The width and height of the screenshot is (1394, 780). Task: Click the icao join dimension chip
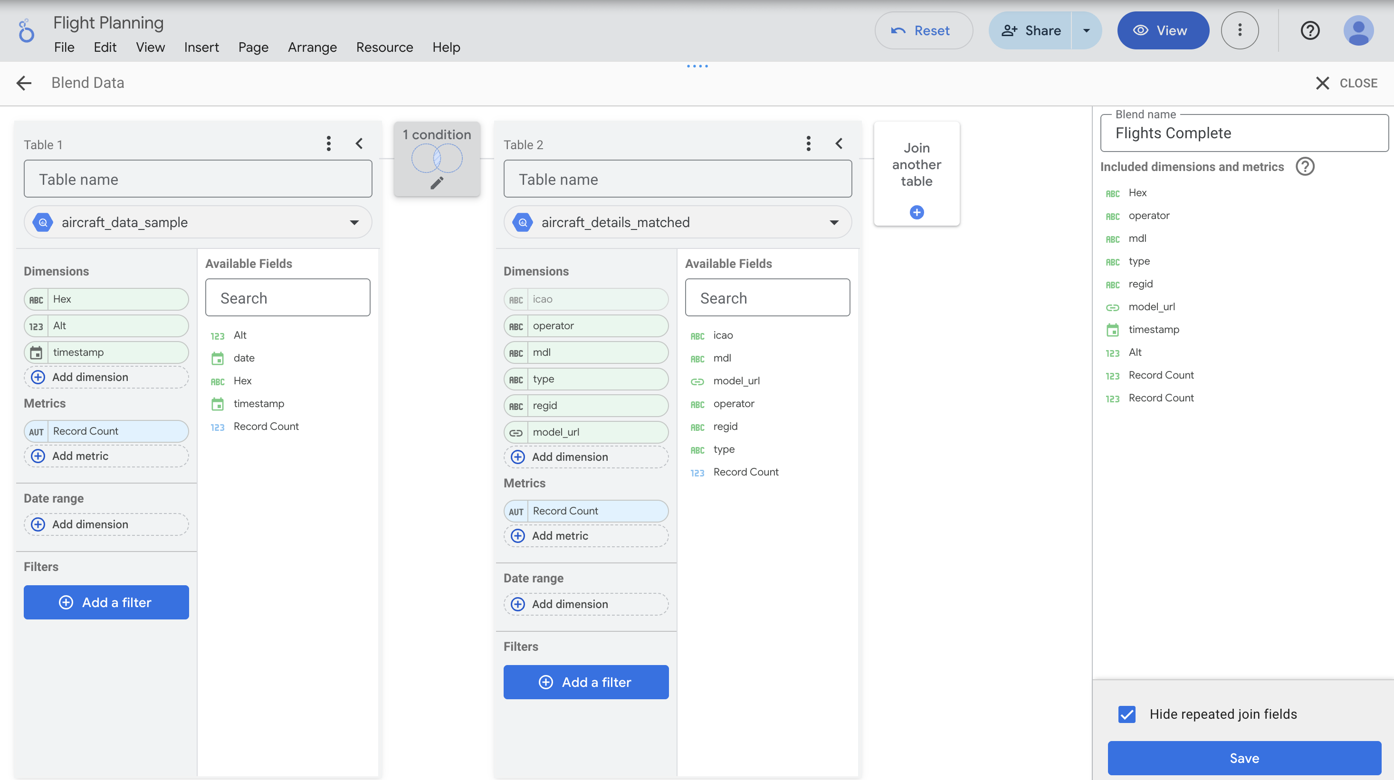coord(586,300)
